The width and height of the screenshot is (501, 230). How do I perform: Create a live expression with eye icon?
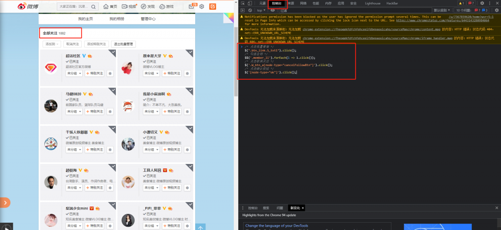pos(273,10)
